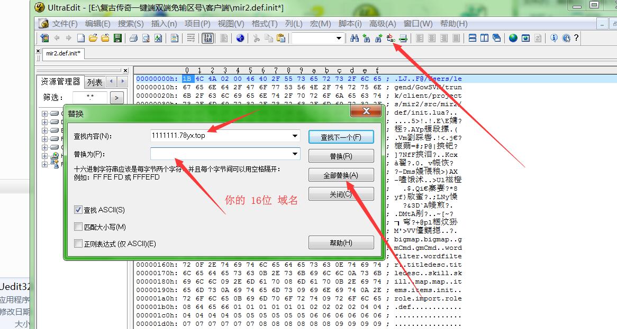This screenshot has width=617, height=329.
Task: Click the 关闭(C) button
Action: 341,194
